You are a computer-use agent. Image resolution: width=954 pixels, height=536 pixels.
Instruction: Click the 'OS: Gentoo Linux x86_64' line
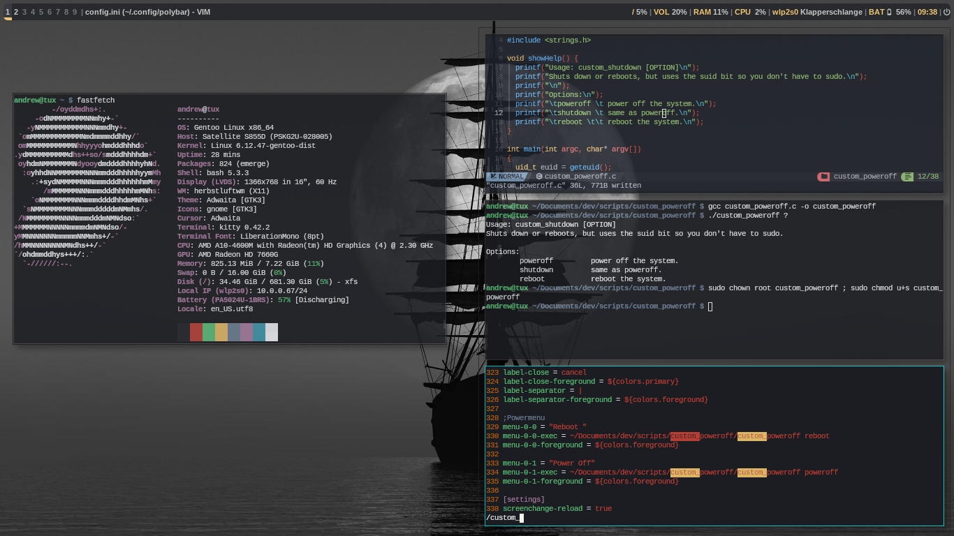(226, 128)
